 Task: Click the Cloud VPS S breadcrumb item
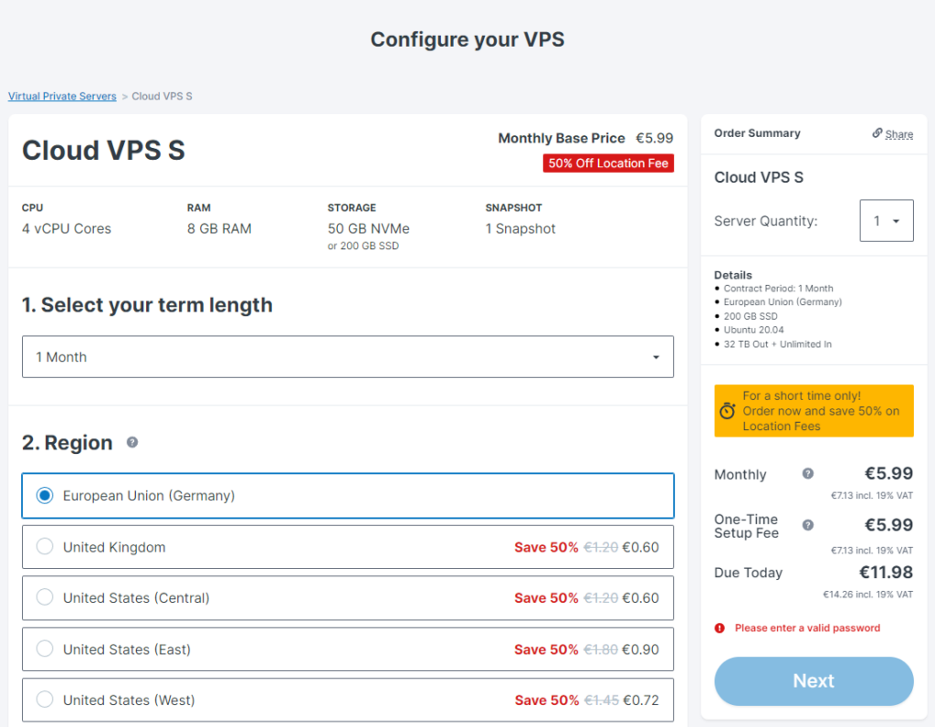(x=162, y=96)
